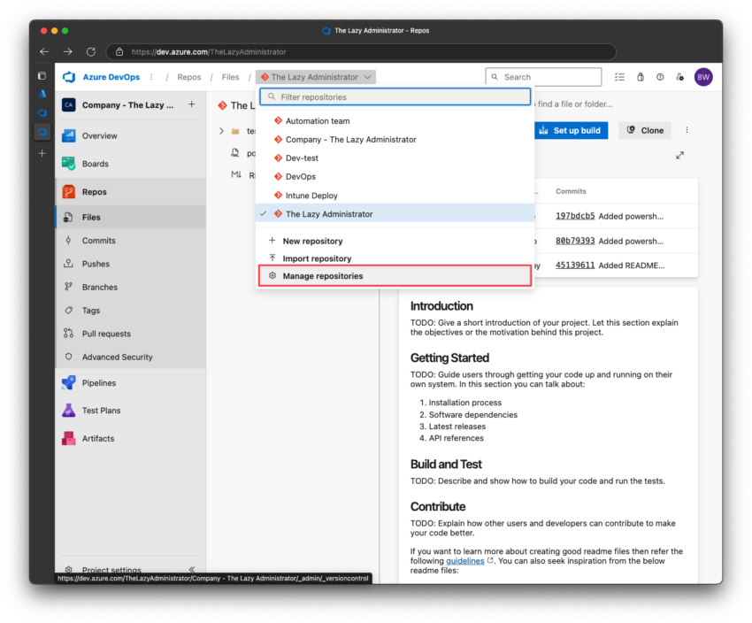752x623 pixels.
Task: Open Project settings gear
Action: (x=69, y=569)
